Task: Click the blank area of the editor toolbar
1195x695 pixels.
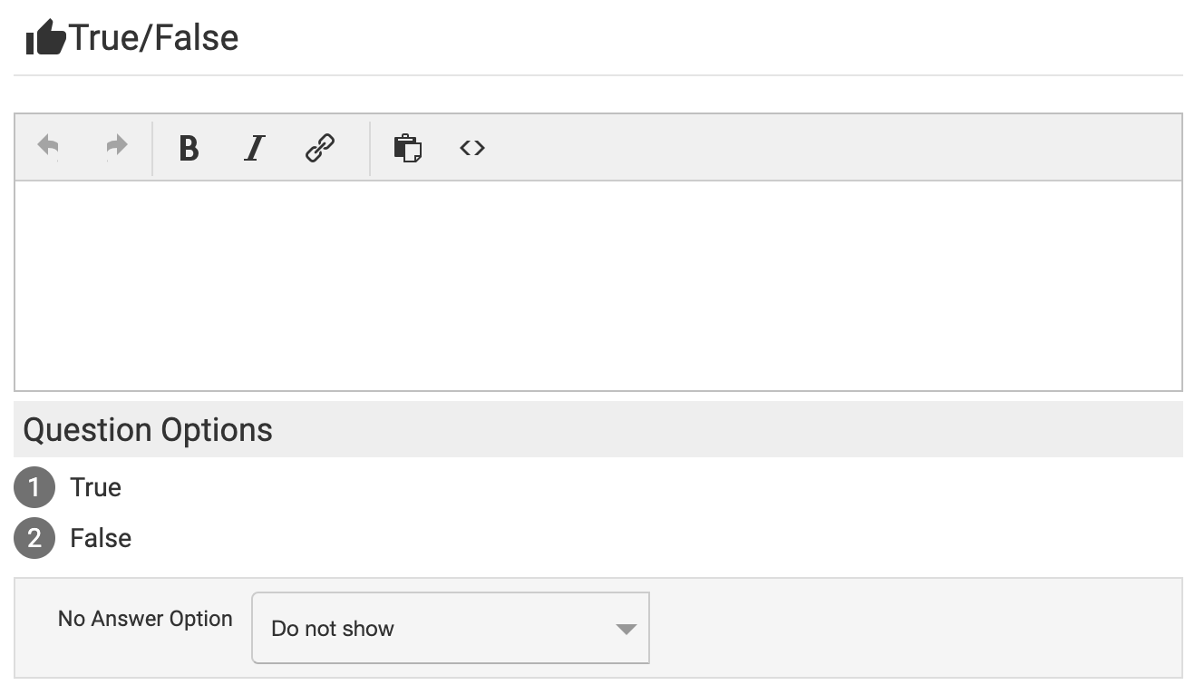Action: click(x=816, y=147)
